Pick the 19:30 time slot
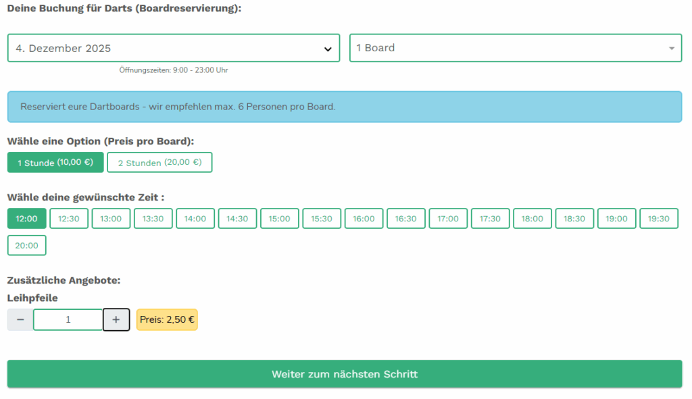692x399 pixels. (x=658, y=219)
